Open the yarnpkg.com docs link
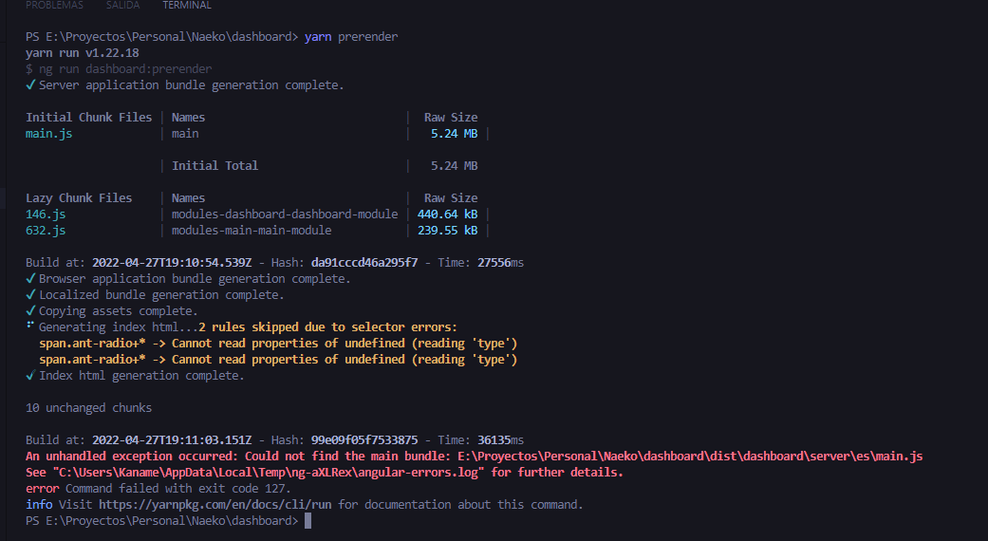Viewport: 988px width, 541px height. tap(214, 505)
